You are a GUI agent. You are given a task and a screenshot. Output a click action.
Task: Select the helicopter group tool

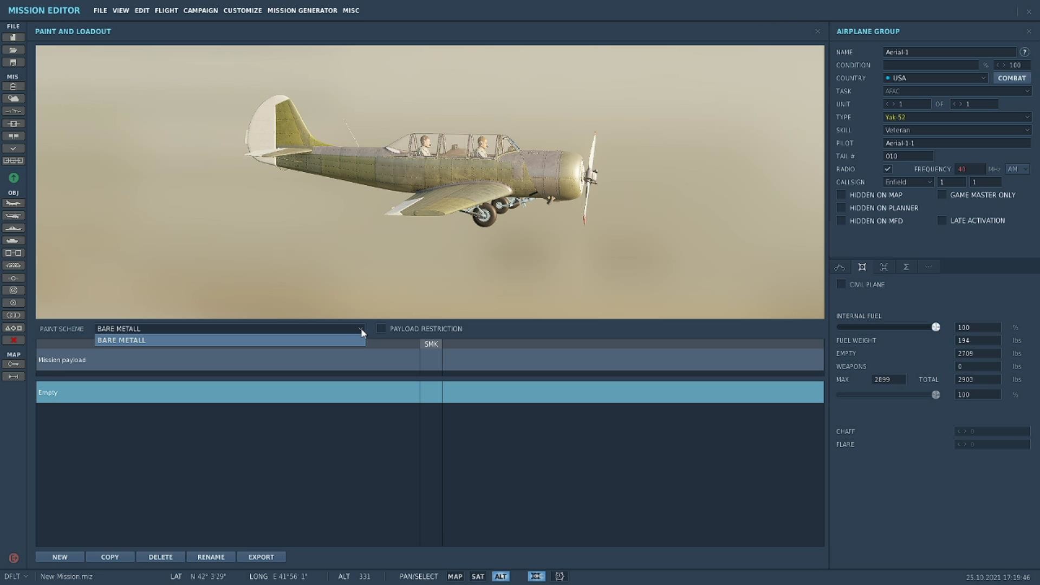pos(14,216)
